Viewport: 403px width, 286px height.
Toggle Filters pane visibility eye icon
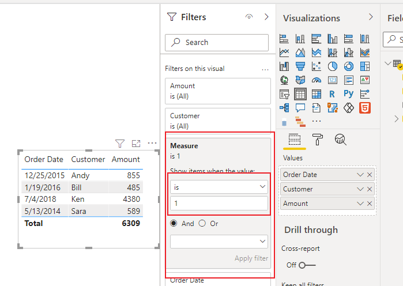point(249,17)
